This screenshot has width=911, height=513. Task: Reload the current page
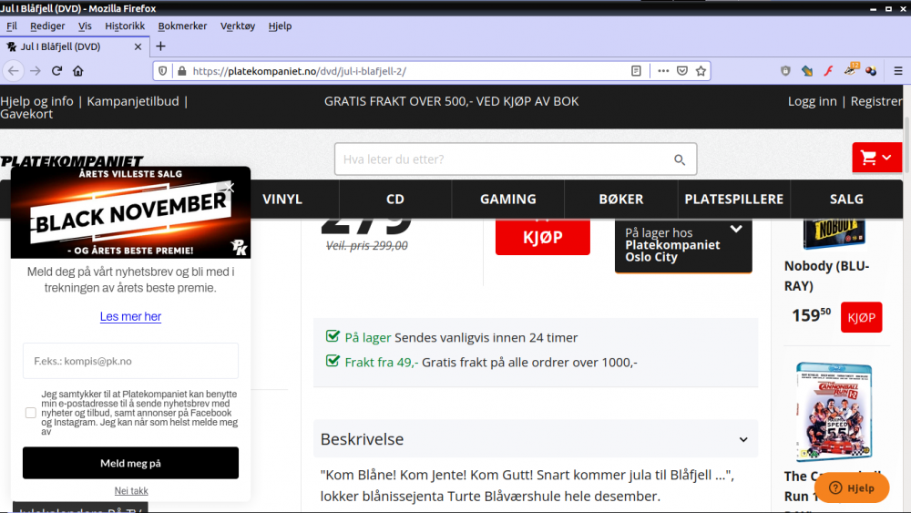pos(56,71)
